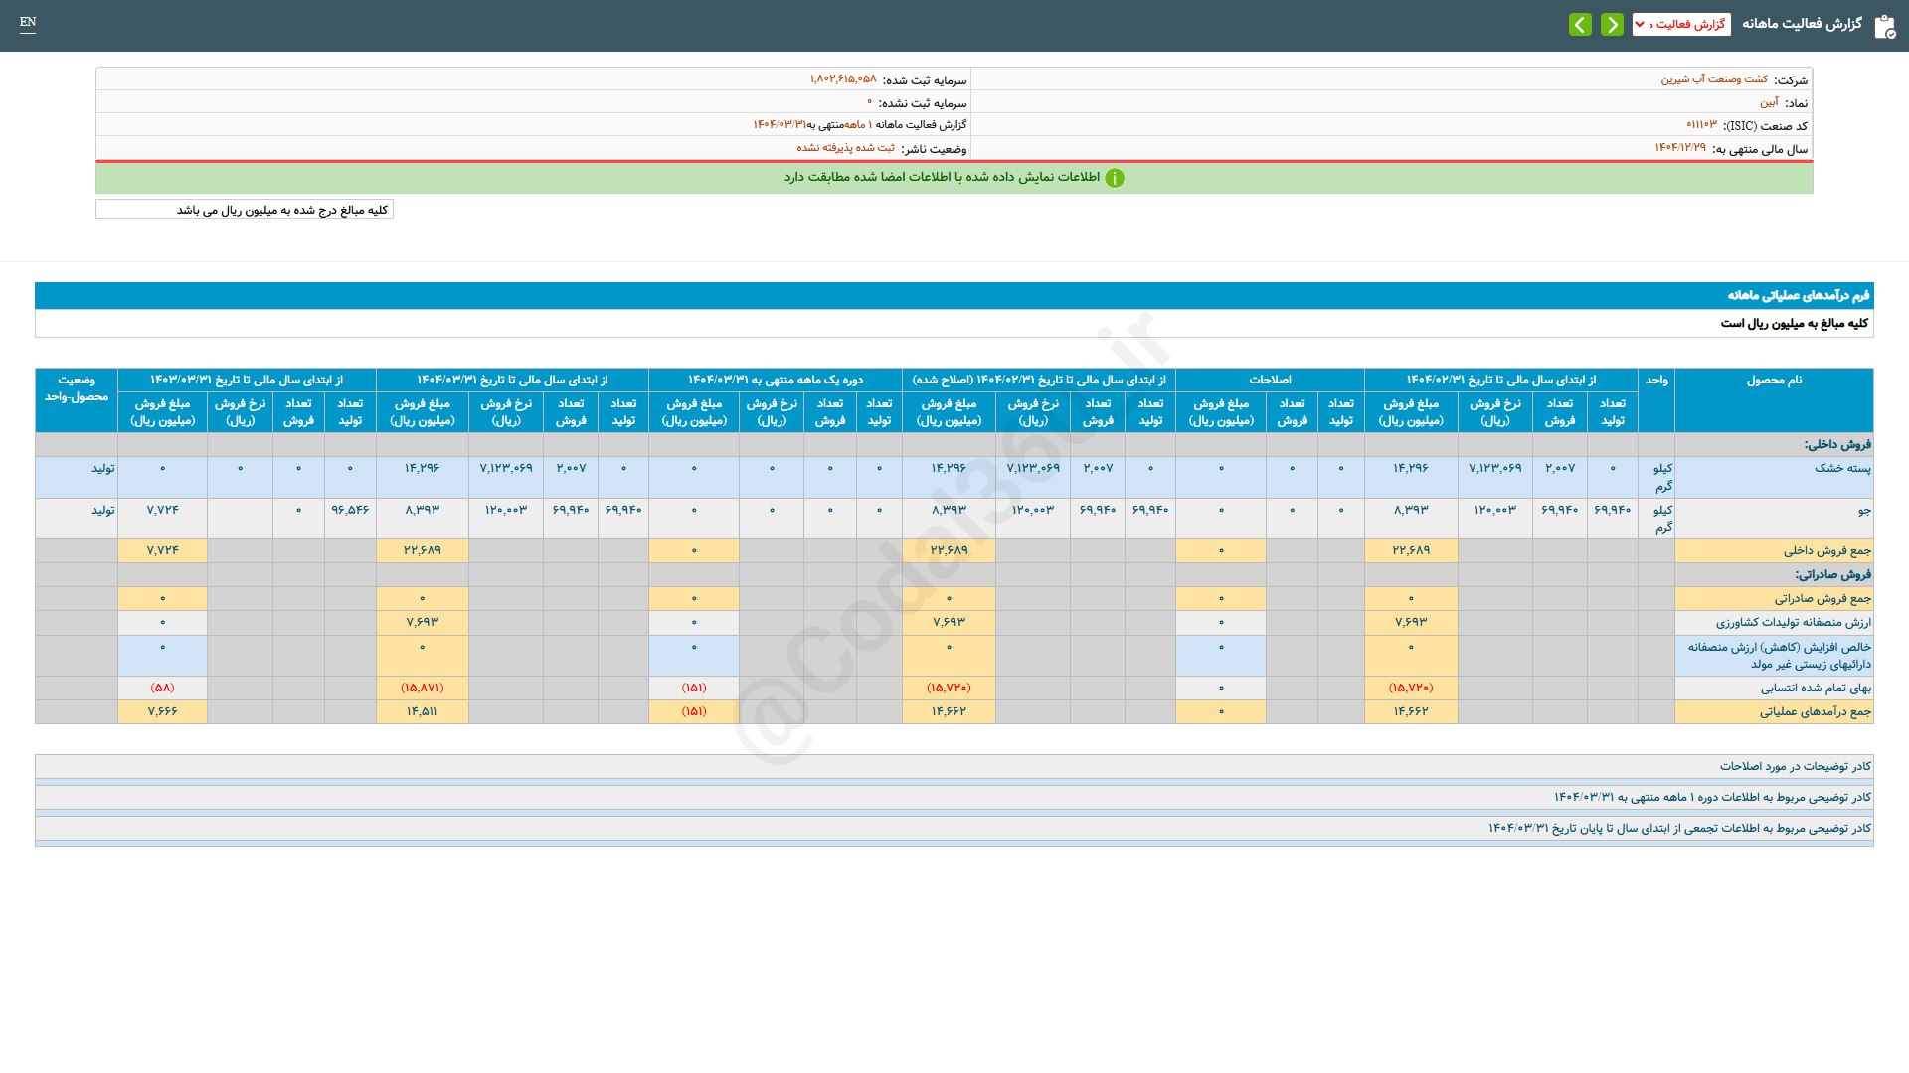Open the report type dropdown in the header
Viewport: 1909px width, 1073px height.
[x=1680, y=24]
